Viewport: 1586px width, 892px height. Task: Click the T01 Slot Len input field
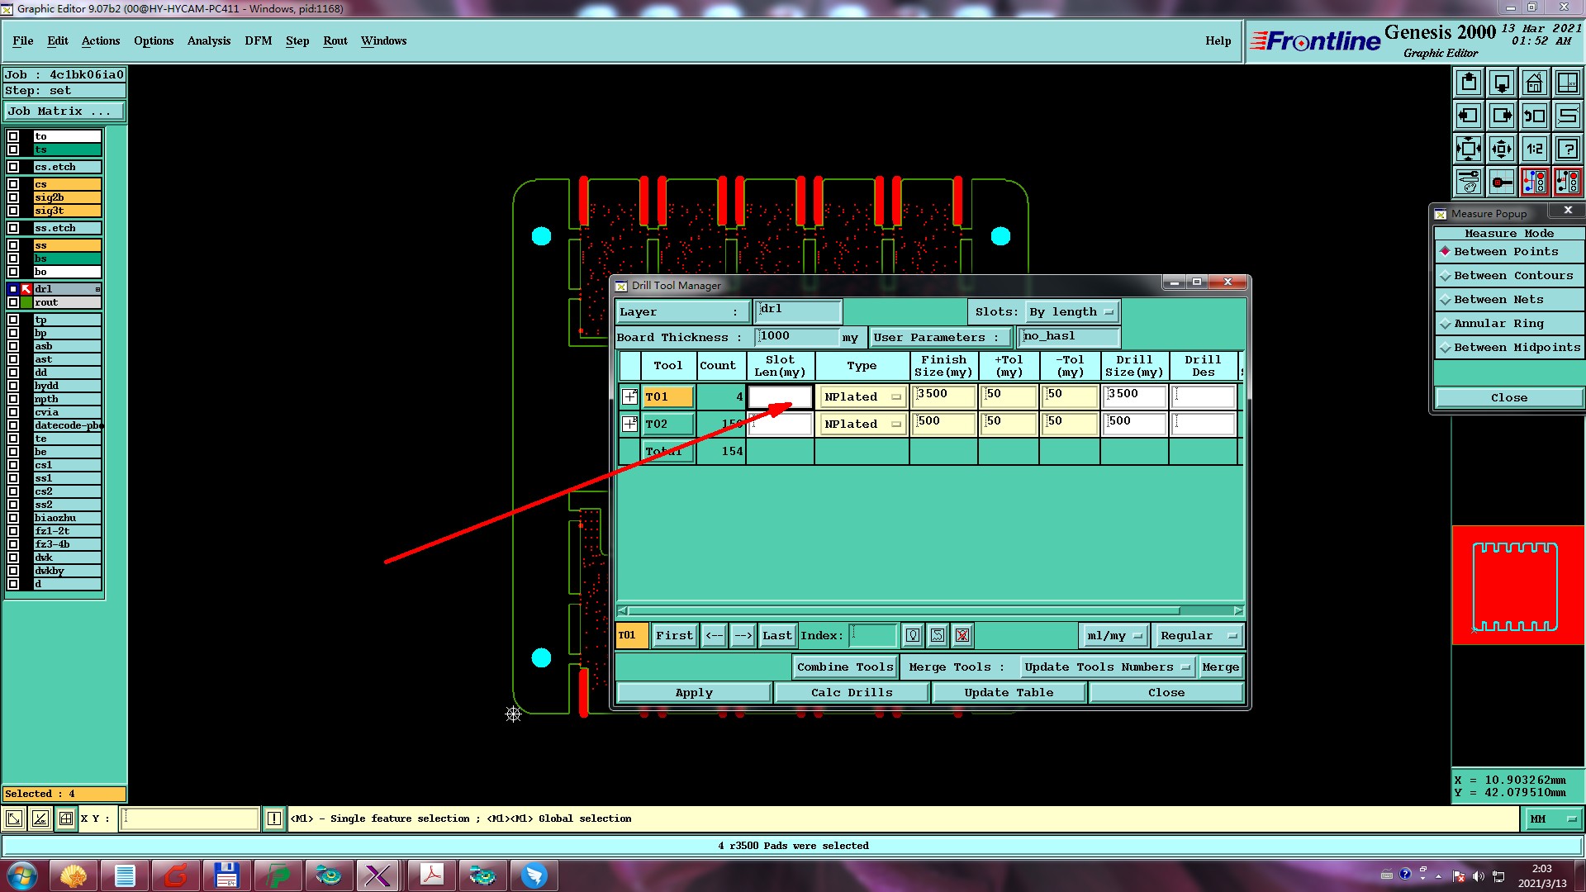tap(780, 397)
